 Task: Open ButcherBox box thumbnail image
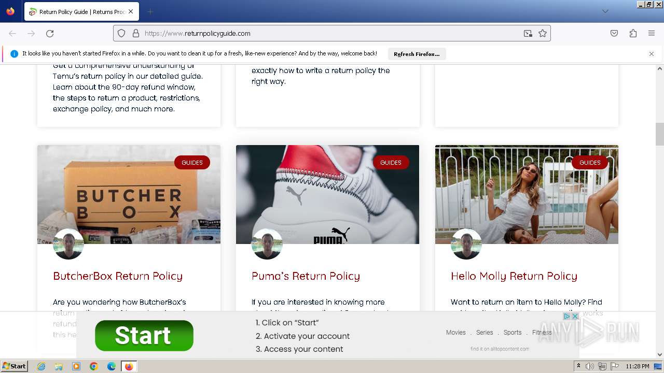tap(129, 194)
